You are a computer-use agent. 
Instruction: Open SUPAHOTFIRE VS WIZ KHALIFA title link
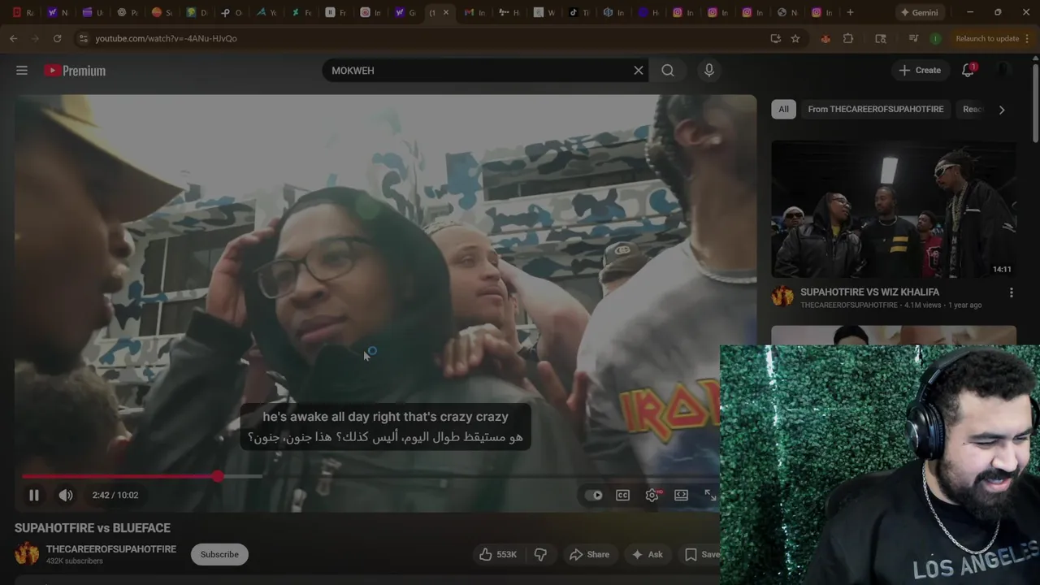[869, 292]
